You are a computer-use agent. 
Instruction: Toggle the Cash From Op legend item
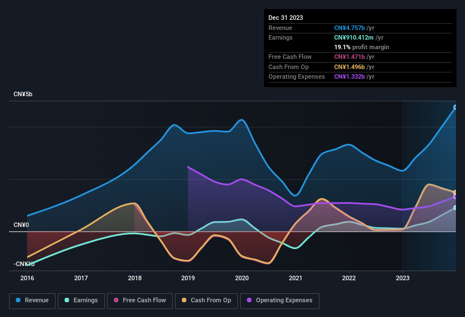pos(207,301)
